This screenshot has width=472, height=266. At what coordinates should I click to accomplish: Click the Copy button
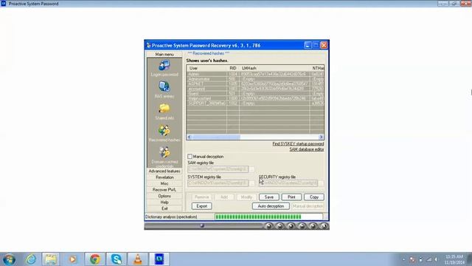[314, 197]
